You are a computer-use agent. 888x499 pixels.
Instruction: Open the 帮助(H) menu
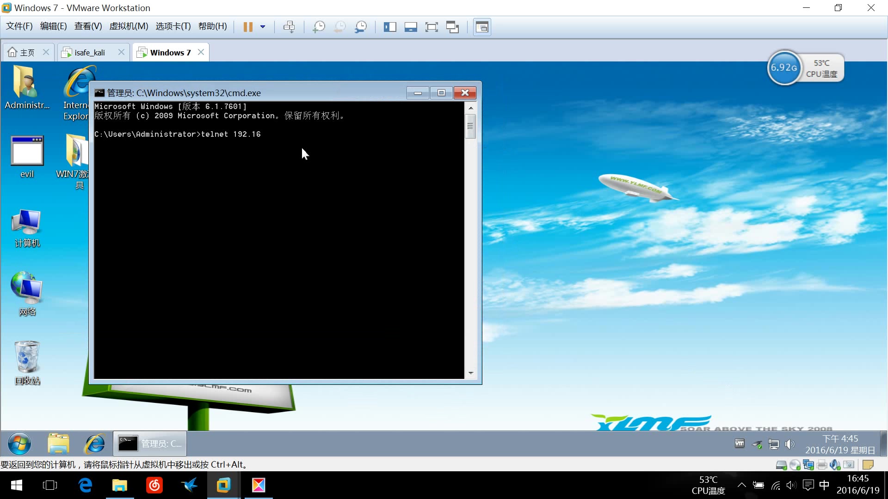[x=212, y=26]
